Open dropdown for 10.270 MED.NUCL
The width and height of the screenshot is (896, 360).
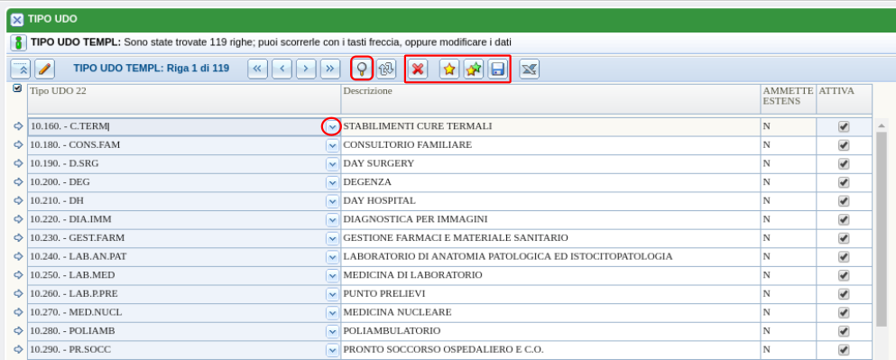332,312
